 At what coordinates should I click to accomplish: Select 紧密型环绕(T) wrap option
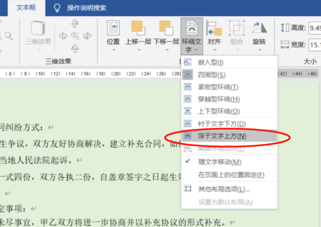pos(229,87)
